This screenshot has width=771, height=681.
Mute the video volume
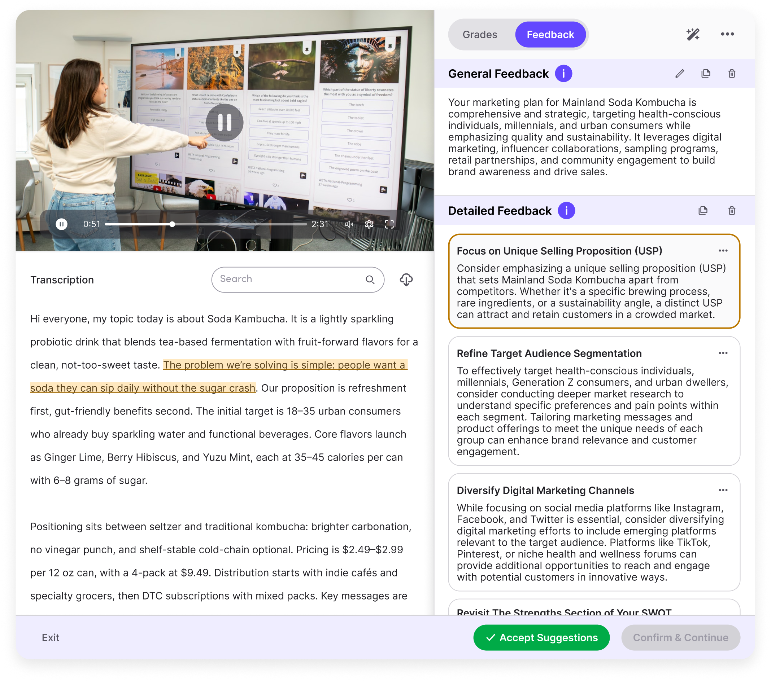pyautogui.click(x=349, y=224)
